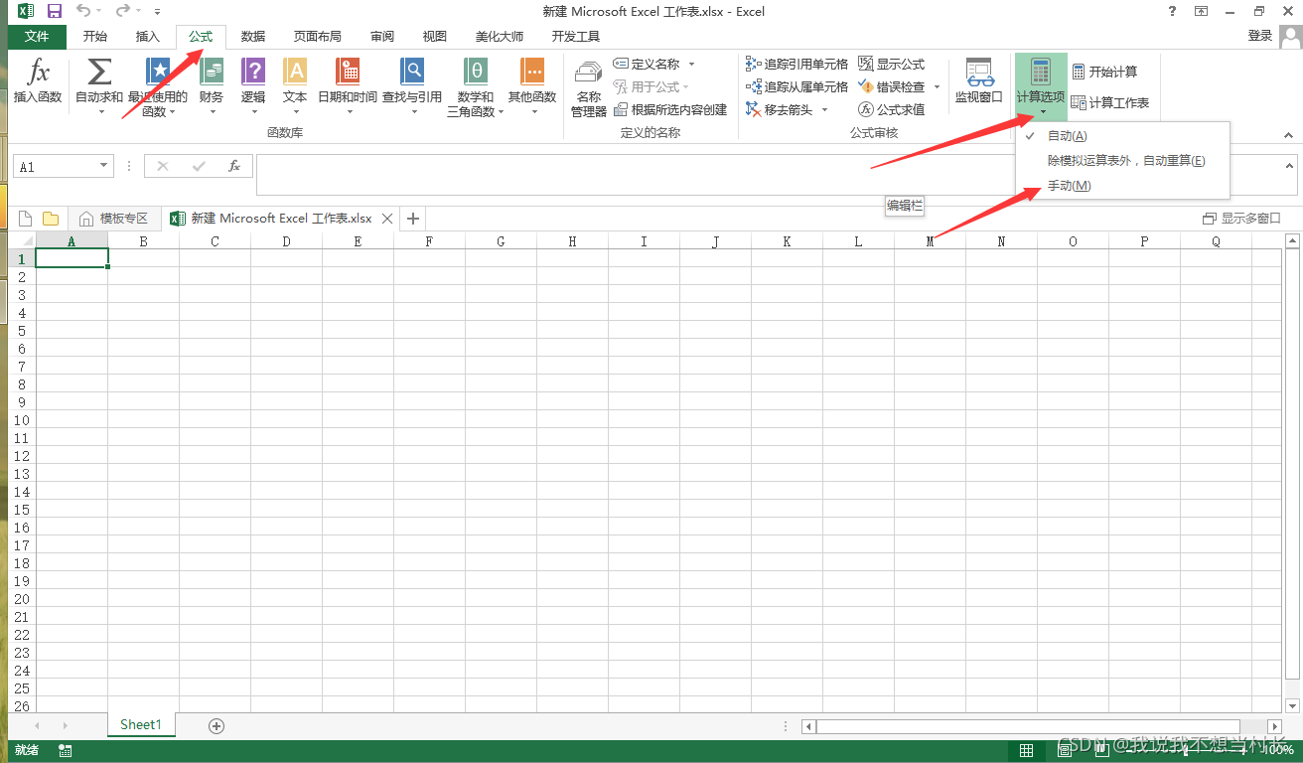Open the Ribbon Display Options button
Screen dimensions: 1303x763
click(1201, 11)
